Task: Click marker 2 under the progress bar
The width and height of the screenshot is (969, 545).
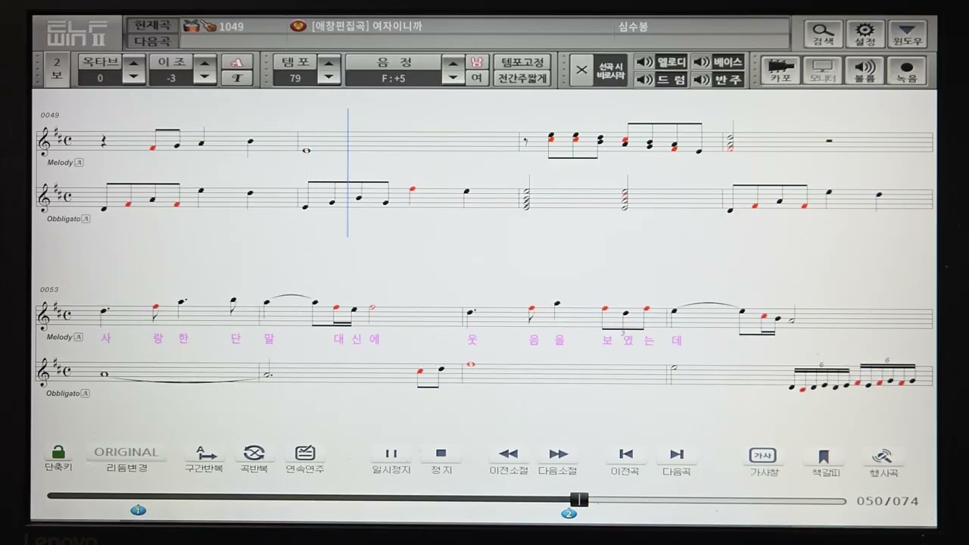Action: pos(569,513)
